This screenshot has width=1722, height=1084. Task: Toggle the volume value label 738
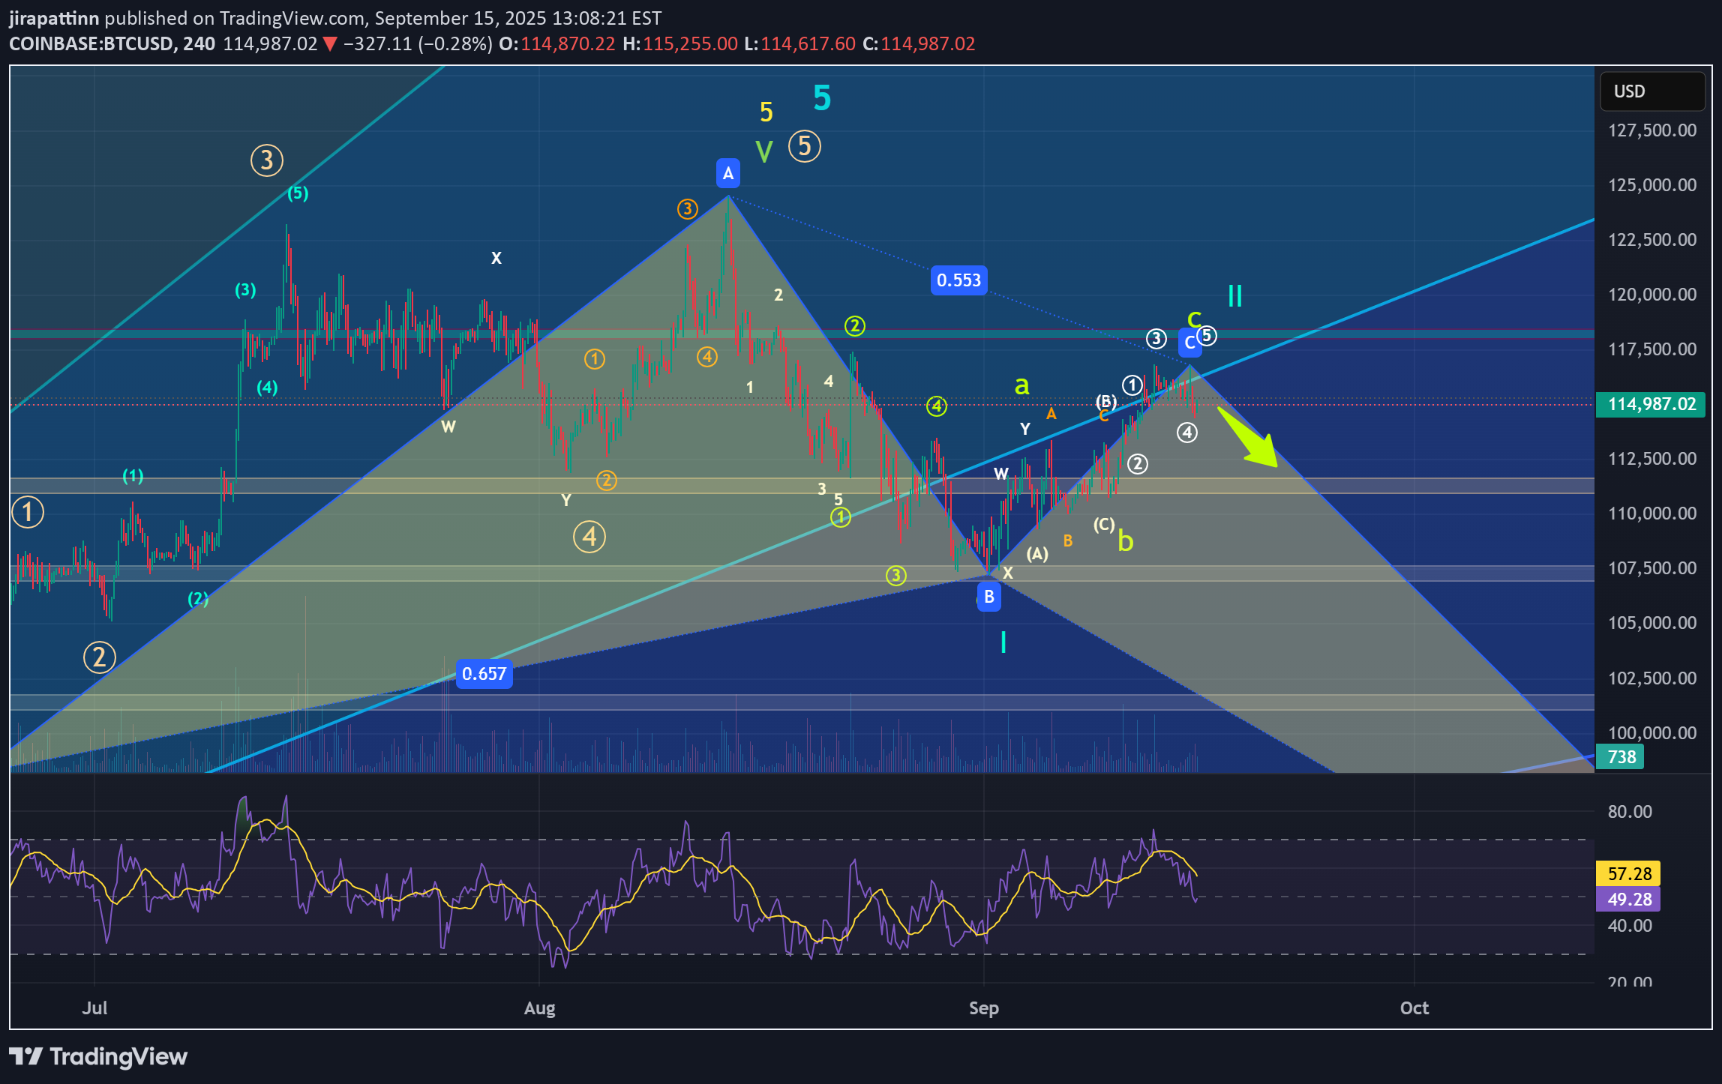point(1620,757)
